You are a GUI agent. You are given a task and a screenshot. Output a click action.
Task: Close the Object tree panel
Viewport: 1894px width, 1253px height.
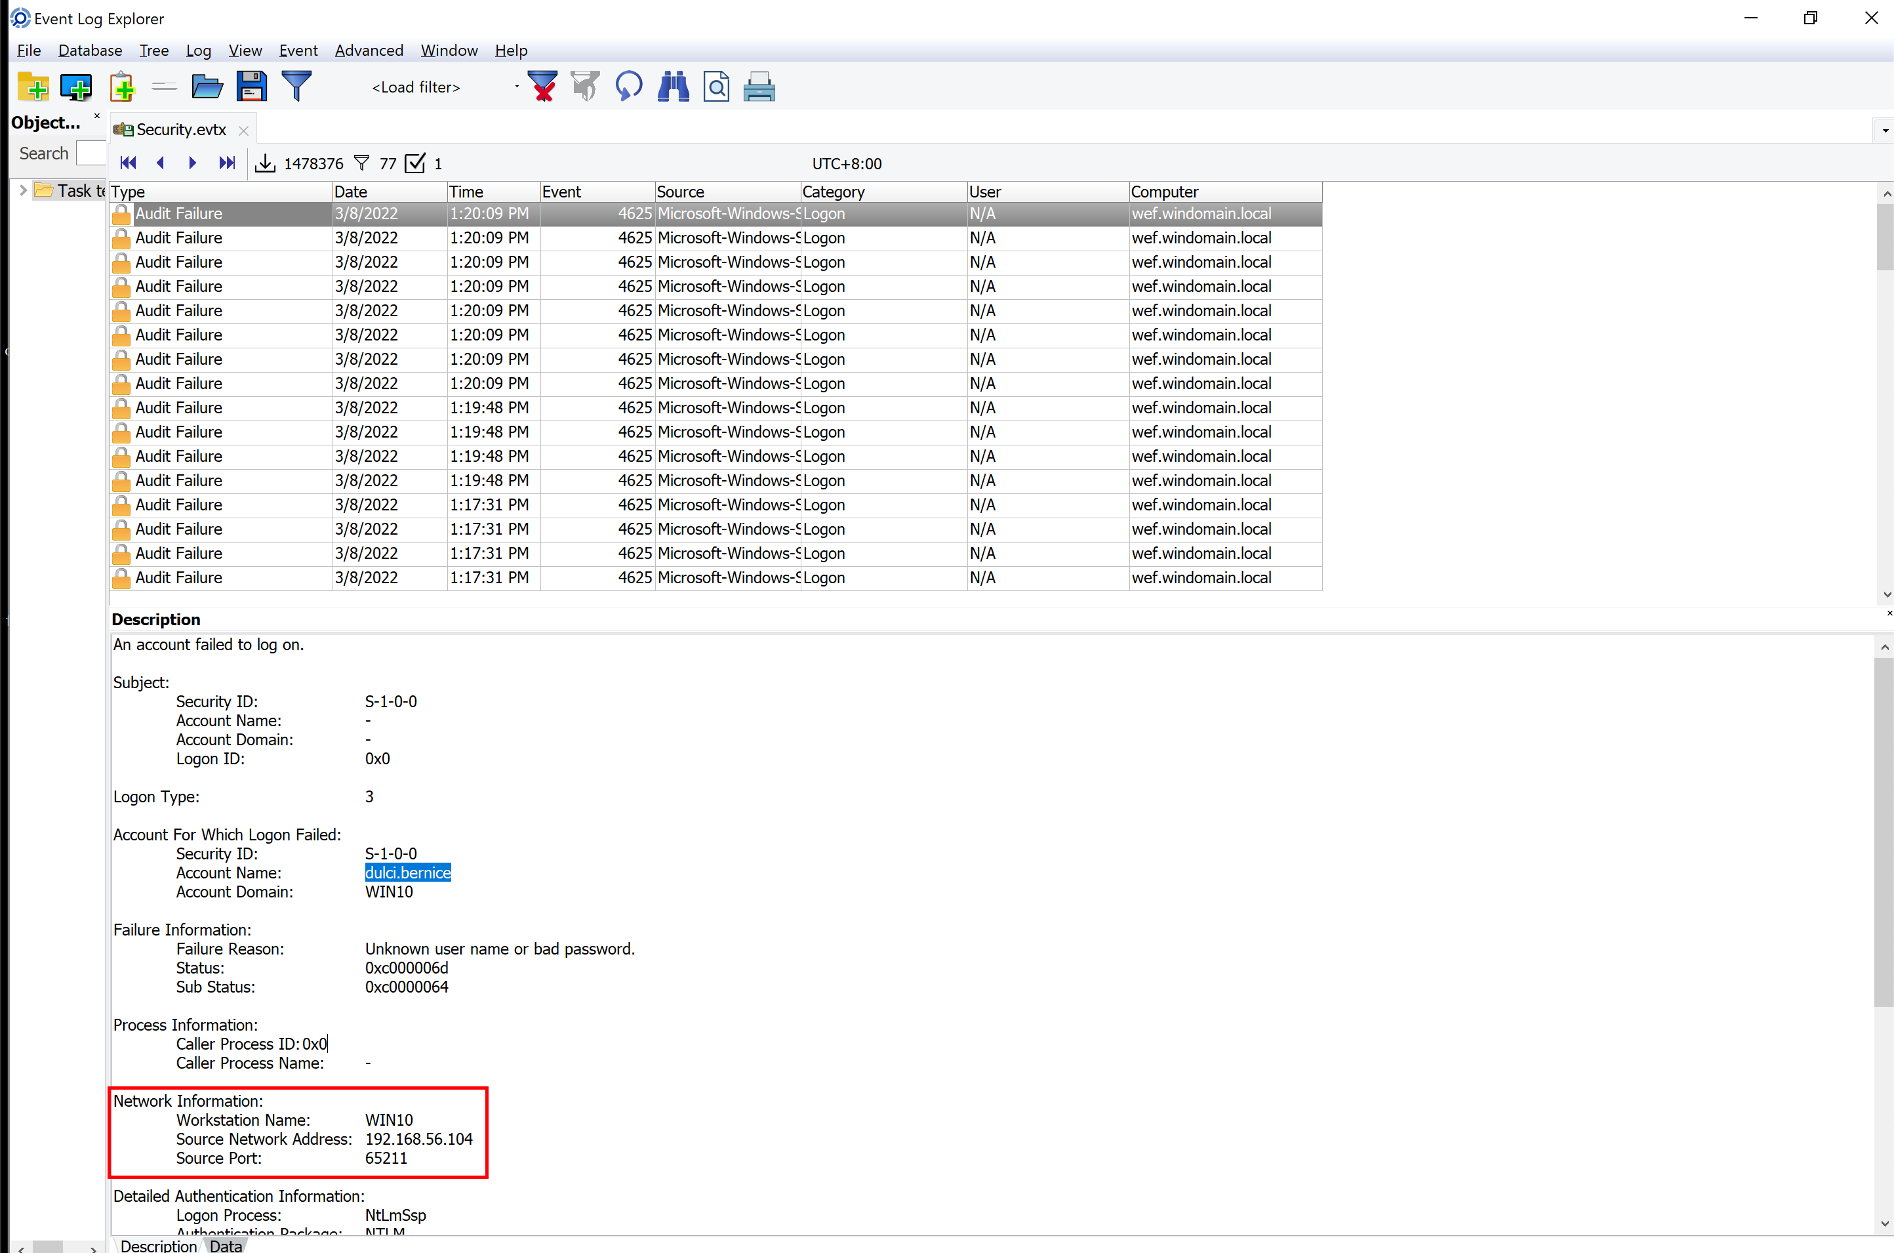96,117
